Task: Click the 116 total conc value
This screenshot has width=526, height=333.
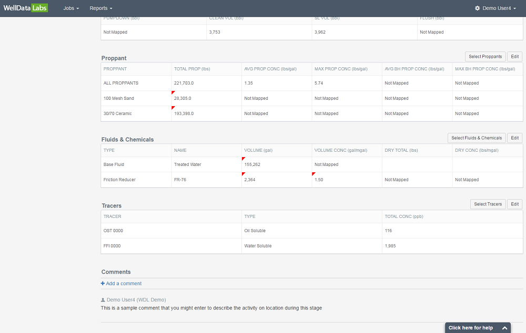Action: click(x=389, y=231)
